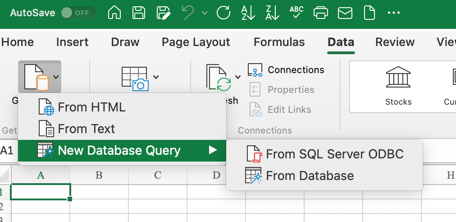
Task: Click the Save floppy disk icon
Action: click(x=139, y=13)
